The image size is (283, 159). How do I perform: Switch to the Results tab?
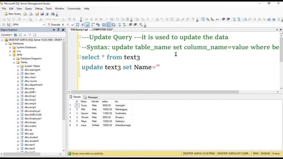(75, 97)
